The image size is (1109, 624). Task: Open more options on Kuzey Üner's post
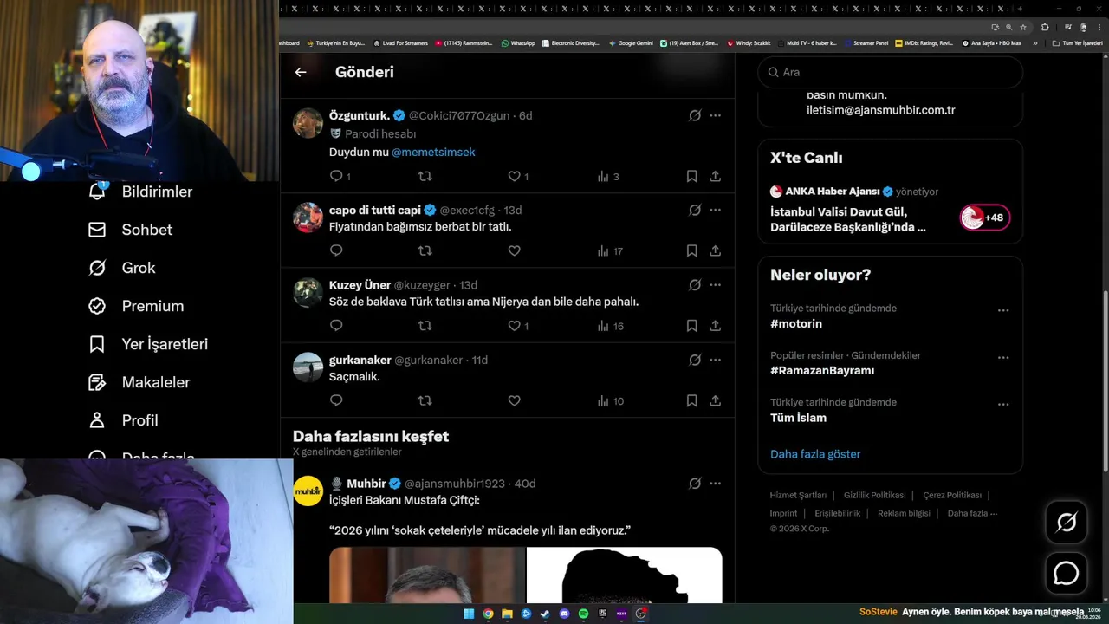click(x=715, y=284)
